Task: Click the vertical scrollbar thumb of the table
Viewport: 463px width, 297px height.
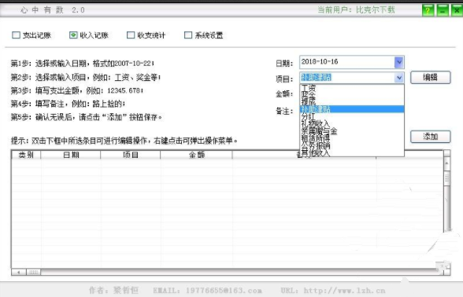Action: pyautogui.click(x=446, y=178)
